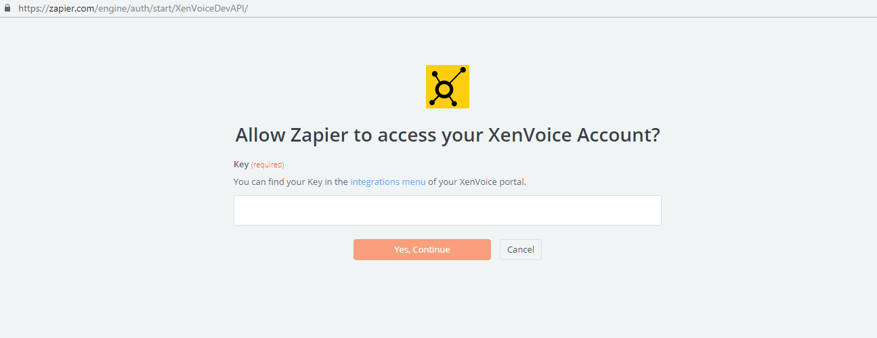The width and height of the screenshot is (877, 338).
Task: Click the network-node emblem above the heading
Action: pyautogui.click(x=448, y=87)
